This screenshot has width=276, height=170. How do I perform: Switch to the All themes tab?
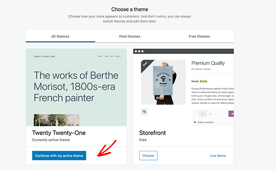(60, 36)
